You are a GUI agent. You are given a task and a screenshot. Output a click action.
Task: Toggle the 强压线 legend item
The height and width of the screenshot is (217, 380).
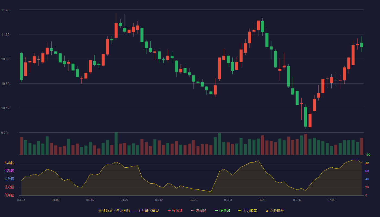(x=175, y=210)
